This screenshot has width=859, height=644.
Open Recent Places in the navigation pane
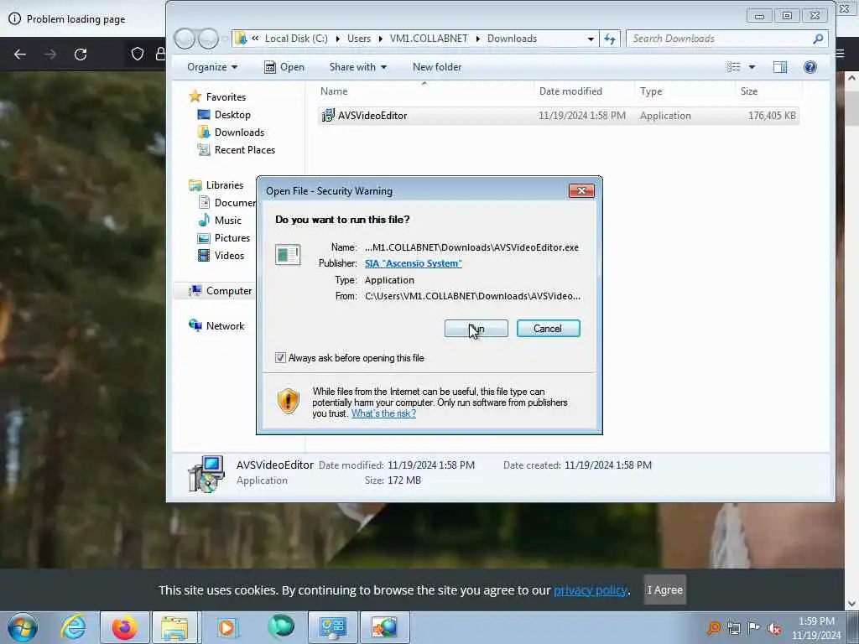pyautogui.click(x=244, y=149)
